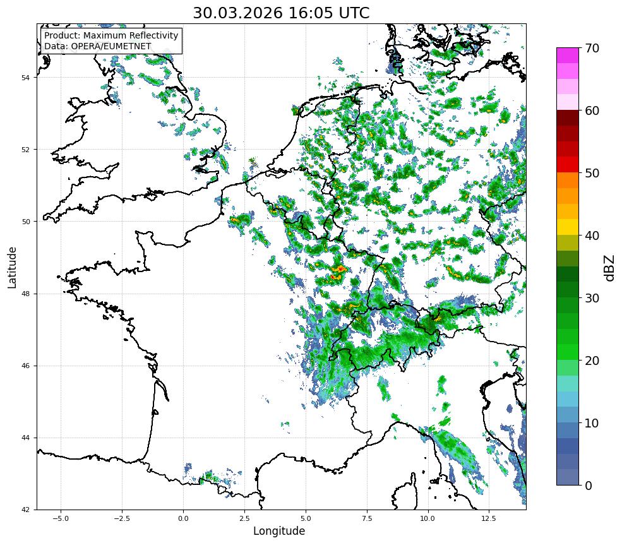Click the 'dBZ' colorbar label
Image resolution: width=622 pixels, height=543 pixels.
610,268
